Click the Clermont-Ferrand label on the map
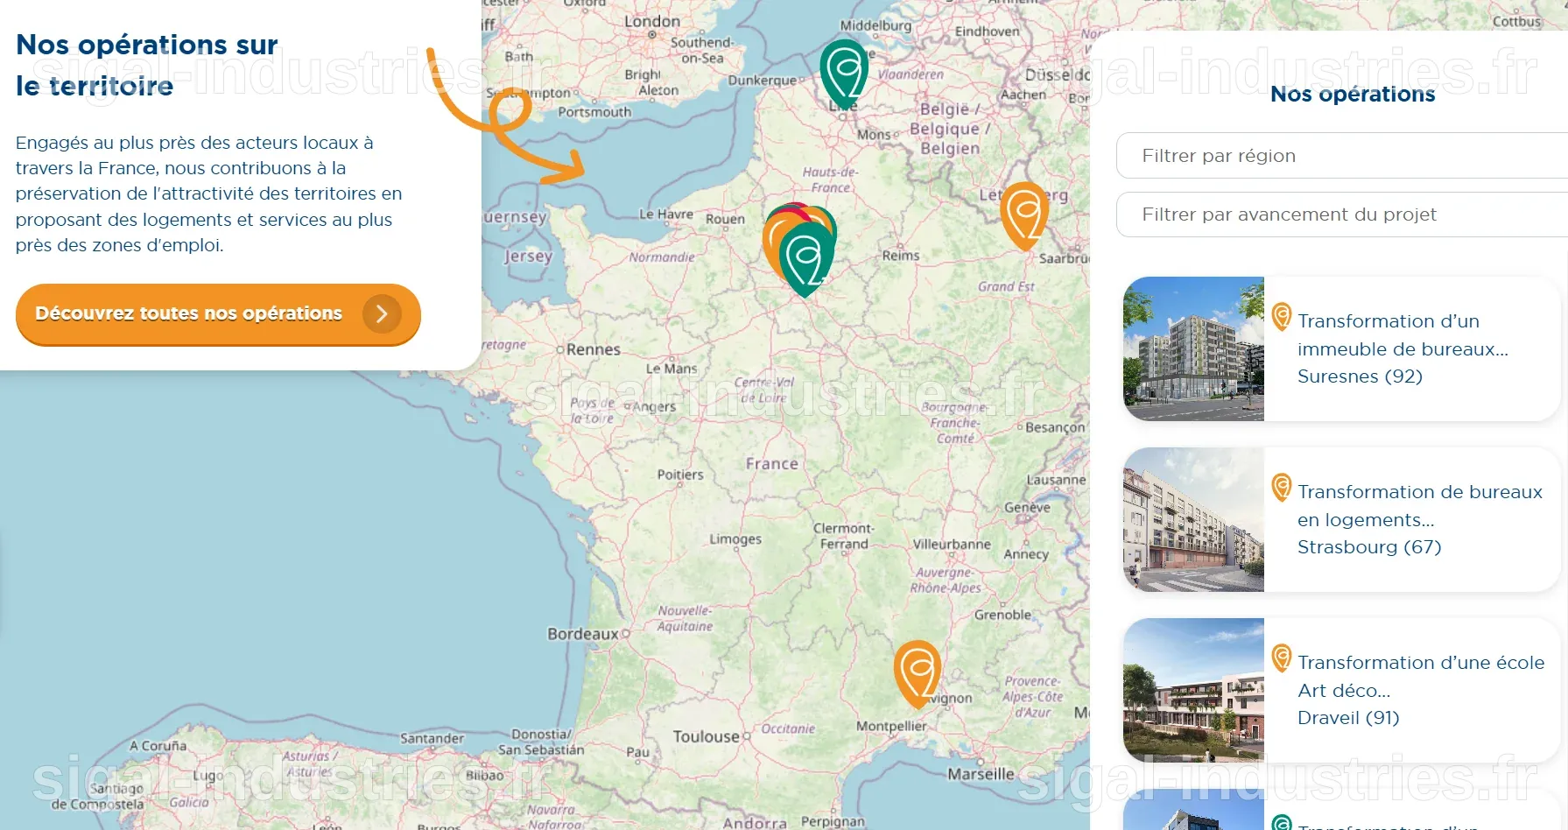This screenshot has height=830, width=1568. 843,536
